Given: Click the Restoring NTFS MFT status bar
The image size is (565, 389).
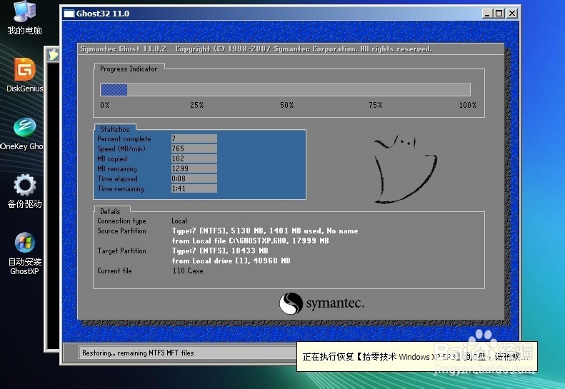Looking at the screenshot, I should click(x=187, y=353).
